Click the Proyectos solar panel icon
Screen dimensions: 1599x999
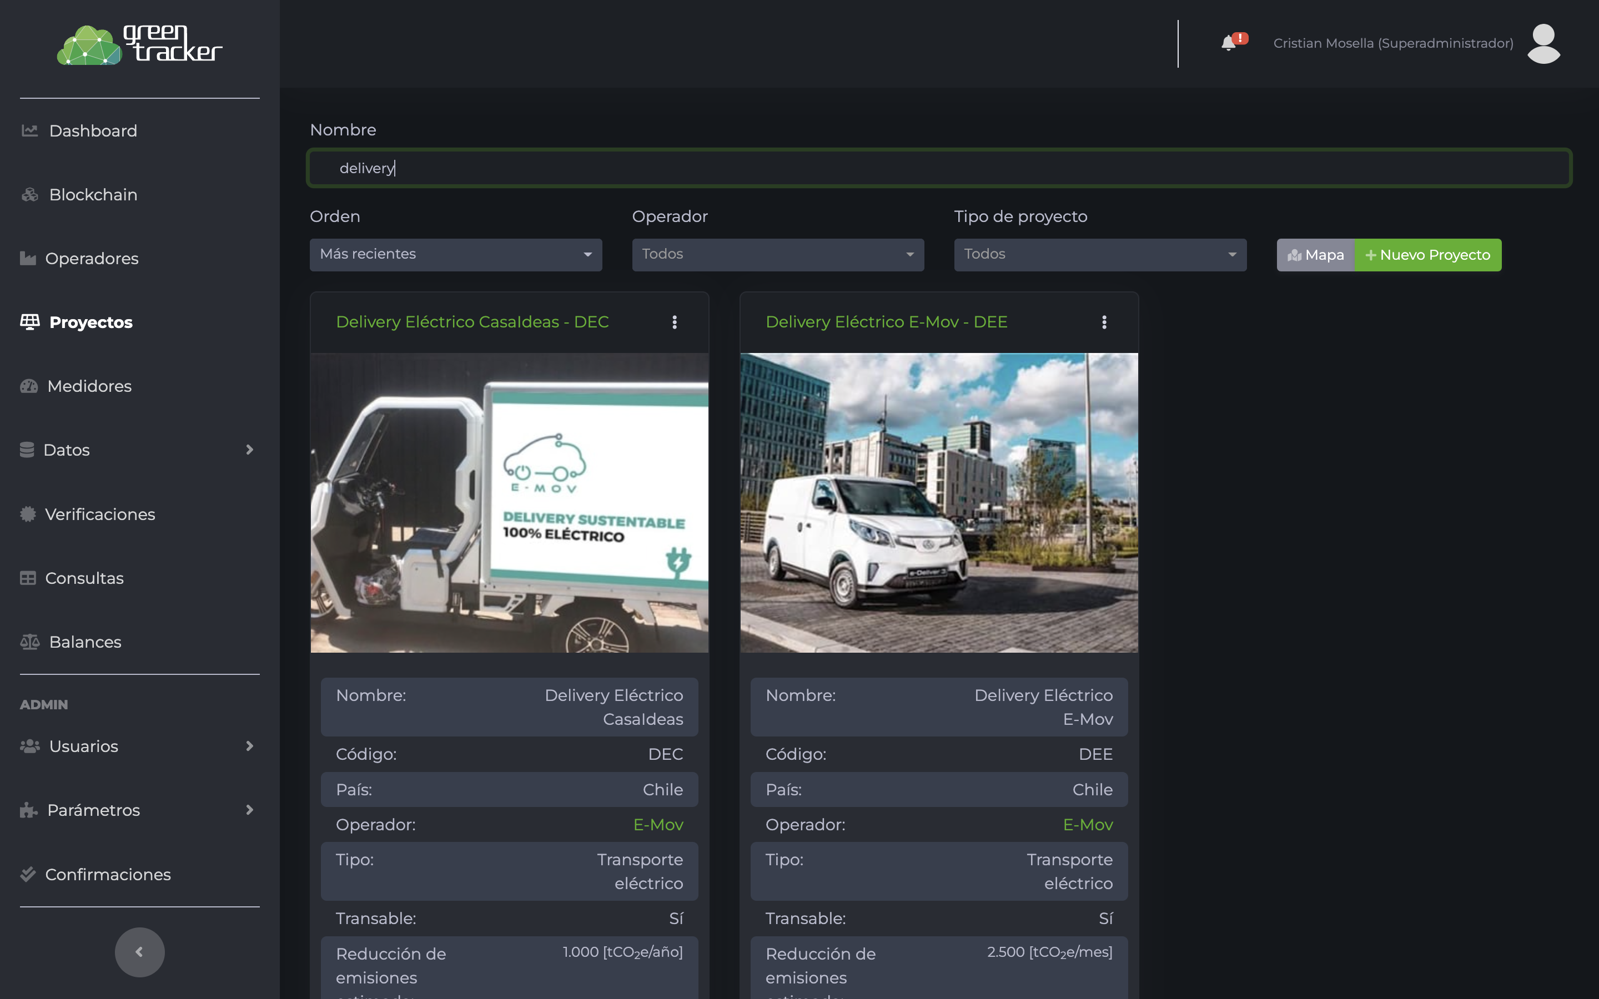click(30, 322)
